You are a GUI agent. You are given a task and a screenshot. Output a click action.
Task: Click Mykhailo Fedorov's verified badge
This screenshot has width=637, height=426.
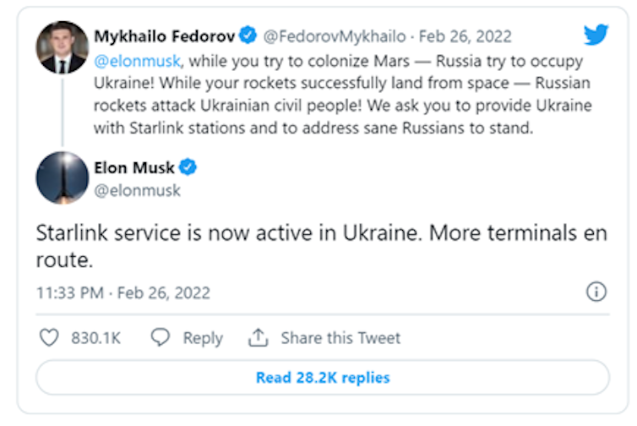(248, 36)
